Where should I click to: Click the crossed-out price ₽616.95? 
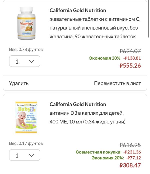[x=130, y=145]
